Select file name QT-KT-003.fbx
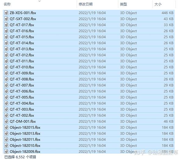The image size is (183, 160). pyautogui.click(x=22, y=109)
